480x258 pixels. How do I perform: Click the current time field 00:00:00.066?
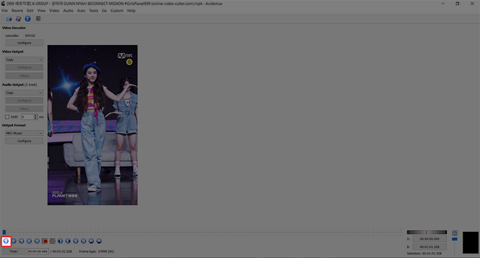click(37, 251)
